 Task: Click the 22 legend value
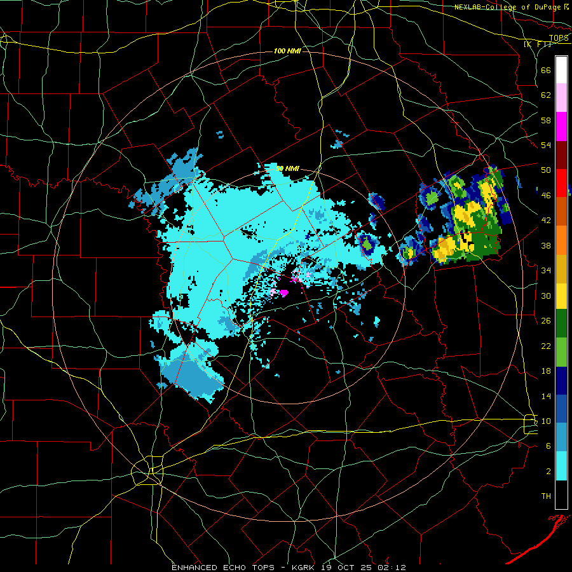(x=546, y=346)
